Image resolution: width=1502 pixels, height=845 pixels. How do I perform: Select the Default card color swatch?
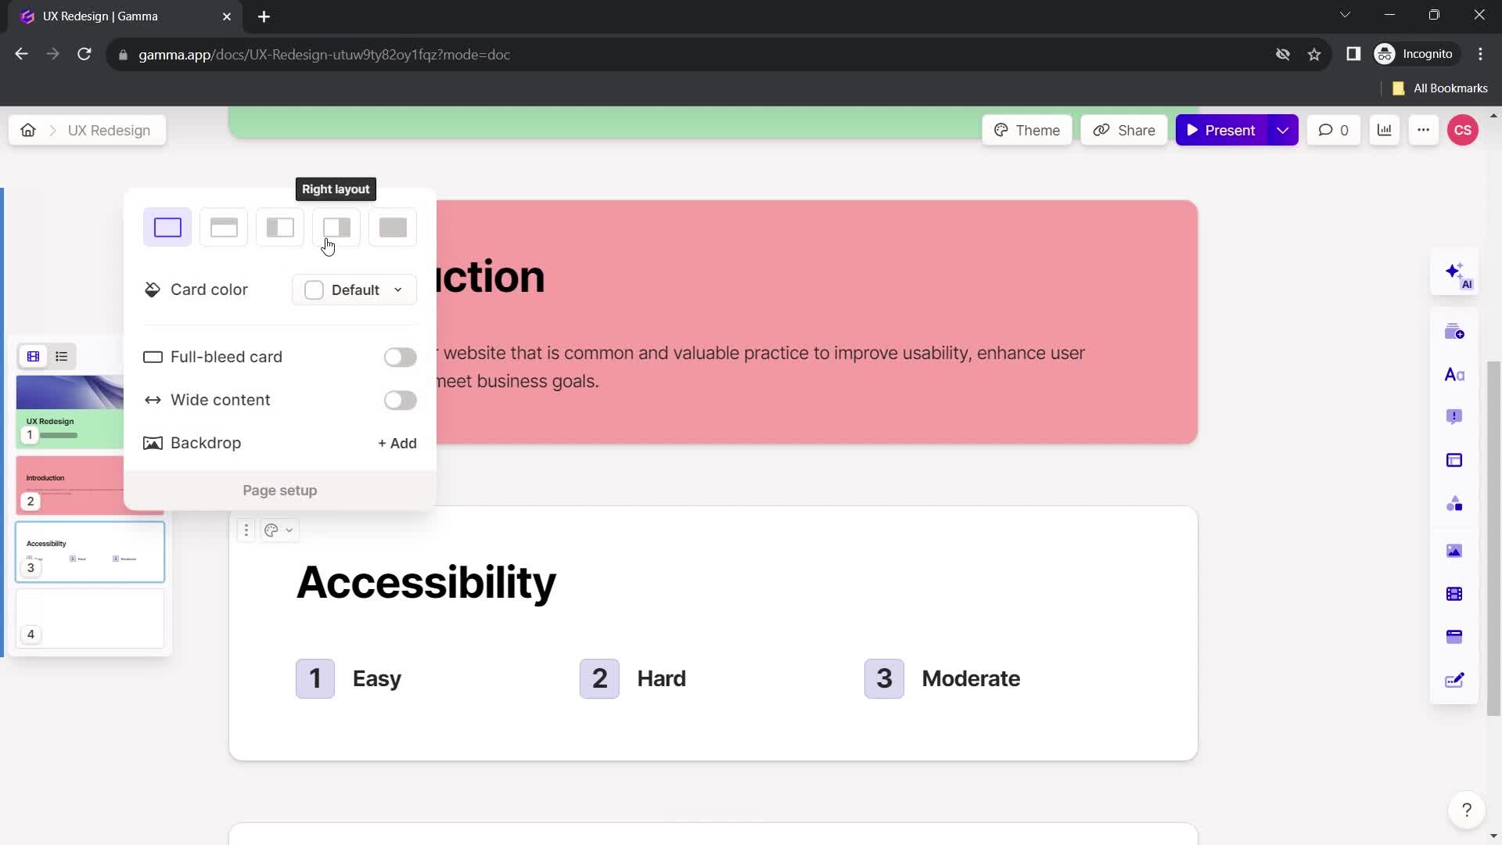[x=316, y=290]
